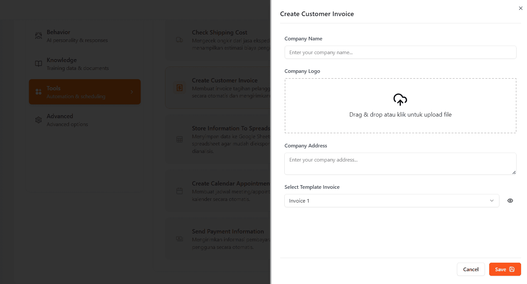Expand the Tools menu chevron
527x284 pixels.
click(x=132, y=92)
